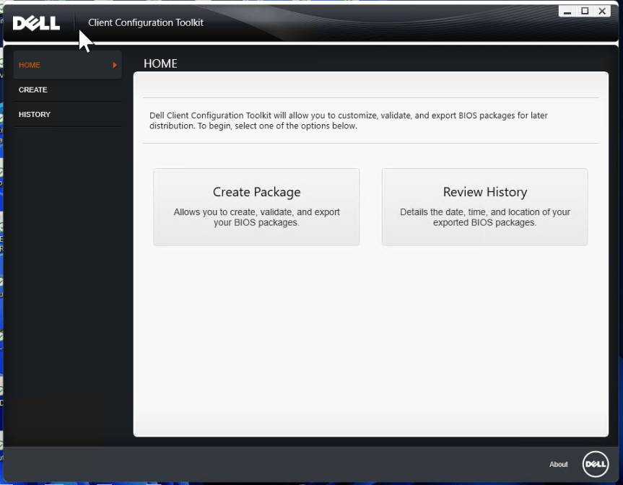Screen dimensions: 623x485
Task: Select the Review History option
Action: [x=484, y=206]
